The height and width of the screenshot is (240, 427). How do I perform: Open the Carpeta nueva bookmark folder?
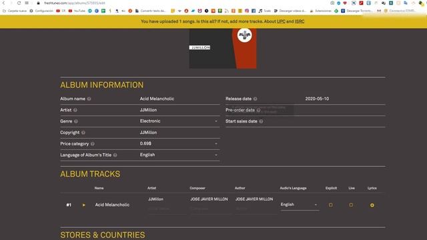(15, 11)
